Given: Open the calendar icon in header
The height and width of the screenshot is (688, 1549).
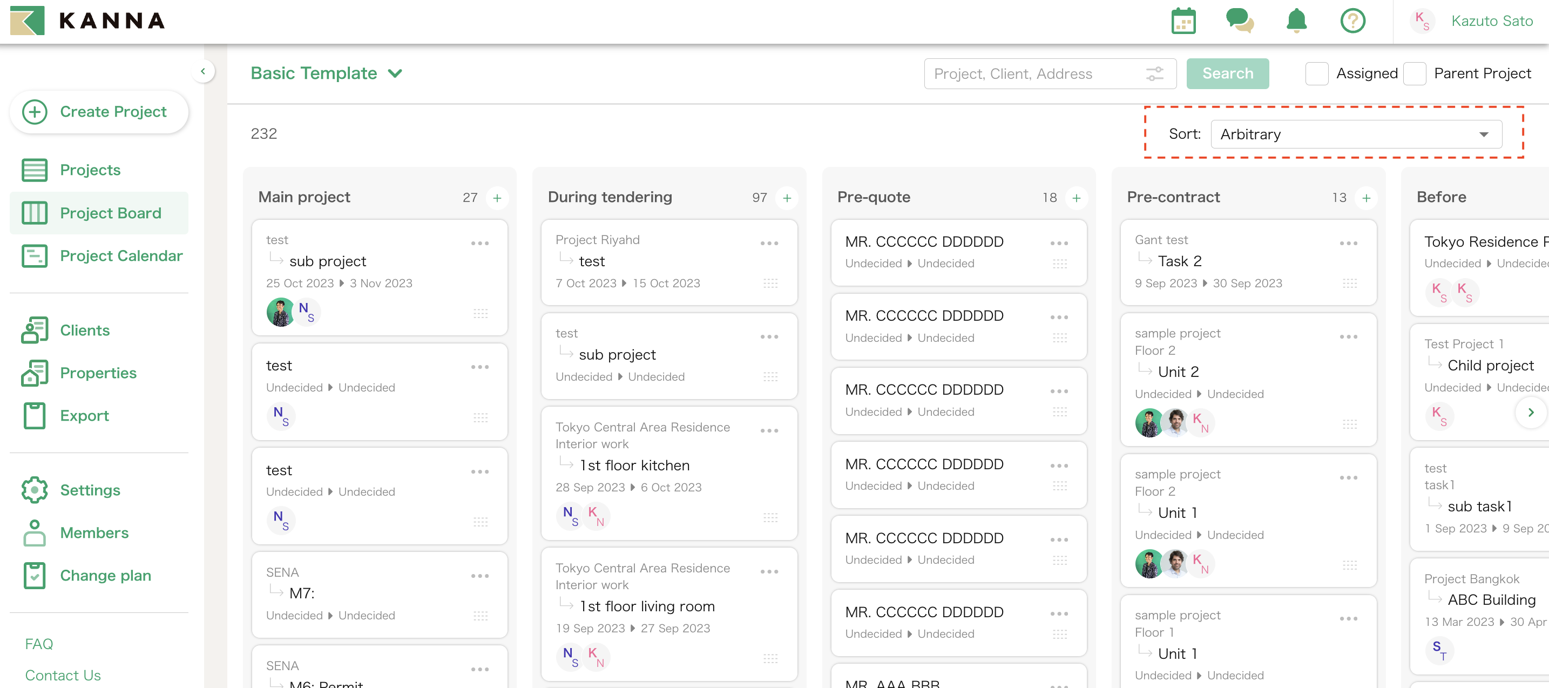Looking at the screenshot, I should pyautogui.click(x=1183, y=22).
